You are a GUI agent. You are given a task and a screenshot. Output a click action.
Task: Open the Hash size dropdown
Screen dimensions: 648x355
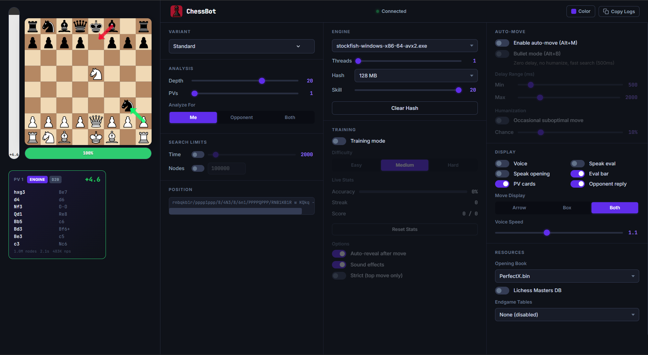tap(416, 75)
